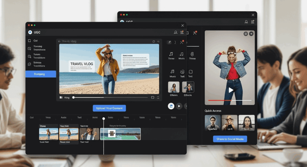The height and width of the screenshot is (167, 307).
Task: Open the leaf-icon transitions item in sidebar
Action: click(37, 64)
